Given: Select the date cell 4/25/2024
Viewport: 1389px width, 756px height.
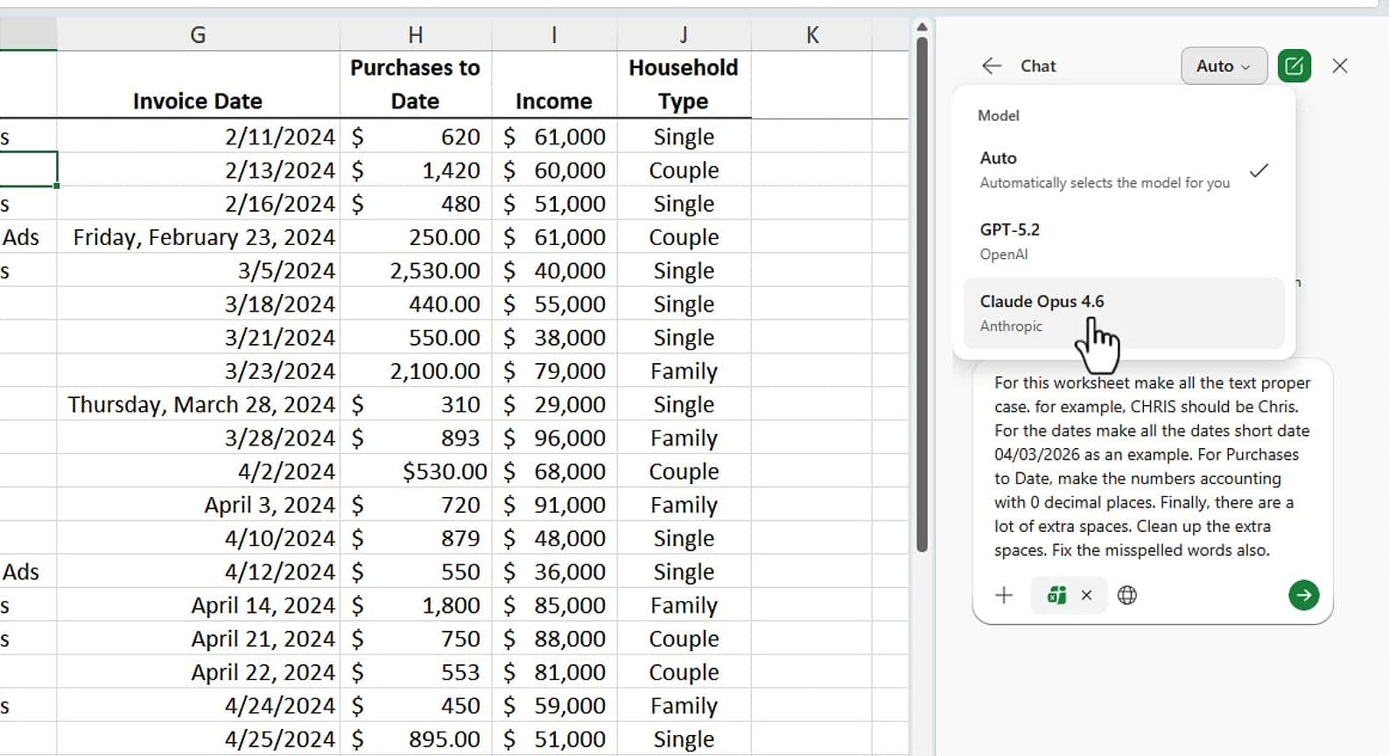Looking at the screenshot, I should tap(198, 739).
